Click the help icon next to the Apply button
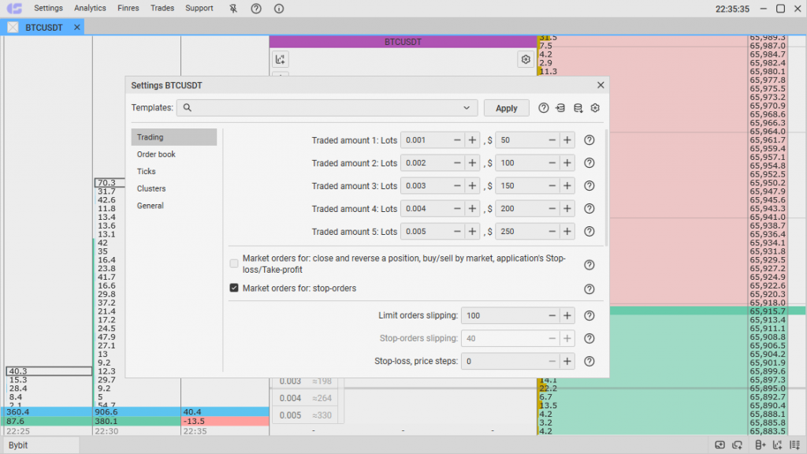807x454 pixels. click(x=543, y=109)
